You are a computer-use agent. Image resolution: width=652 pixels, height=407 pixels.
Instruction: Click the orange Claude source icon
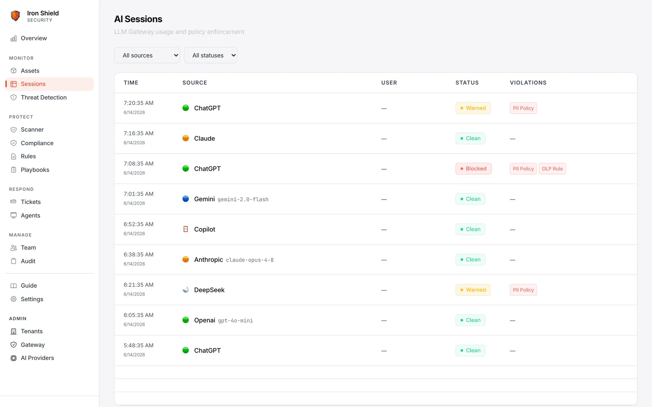pos(186,138)
